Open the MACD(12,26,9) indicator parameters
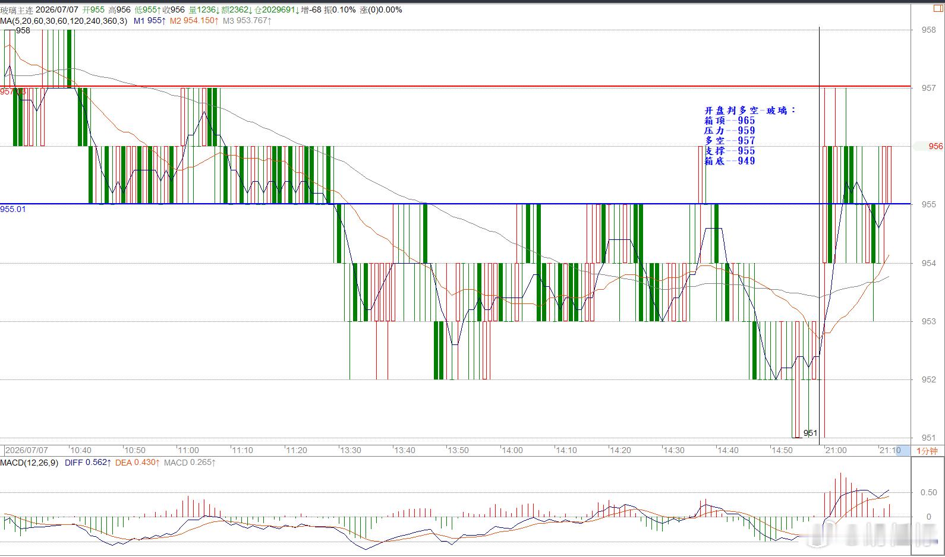Image resolution: width=945 pixels, height=557 pixels. 29,463
